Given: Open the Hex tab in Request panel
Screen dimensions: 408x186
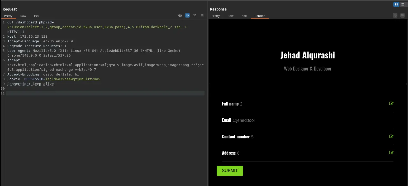Looking at the screenshot, I should 37,16.
